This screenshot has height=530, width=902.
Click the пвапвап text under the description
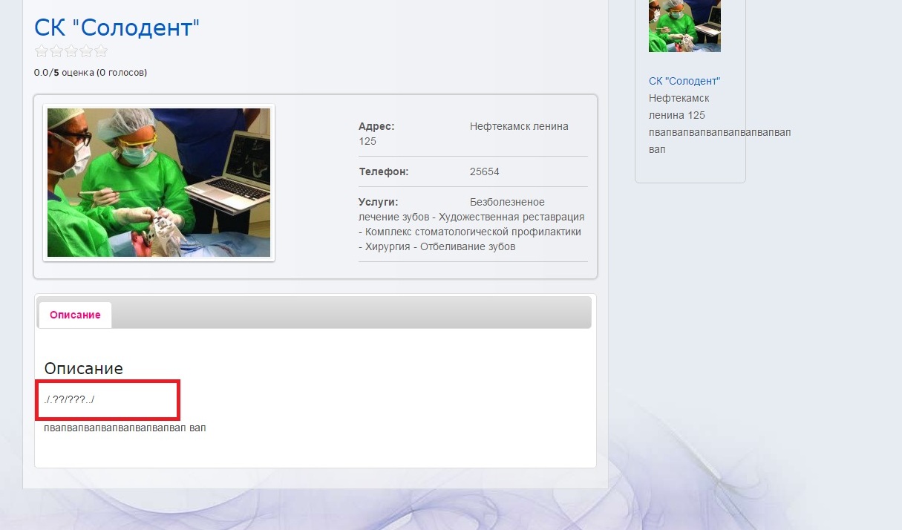pos(125,428)
